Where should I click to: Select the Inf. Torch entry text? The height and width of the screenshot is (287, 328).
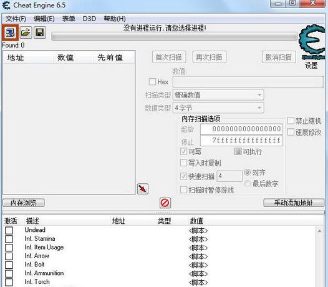[37, 282]
